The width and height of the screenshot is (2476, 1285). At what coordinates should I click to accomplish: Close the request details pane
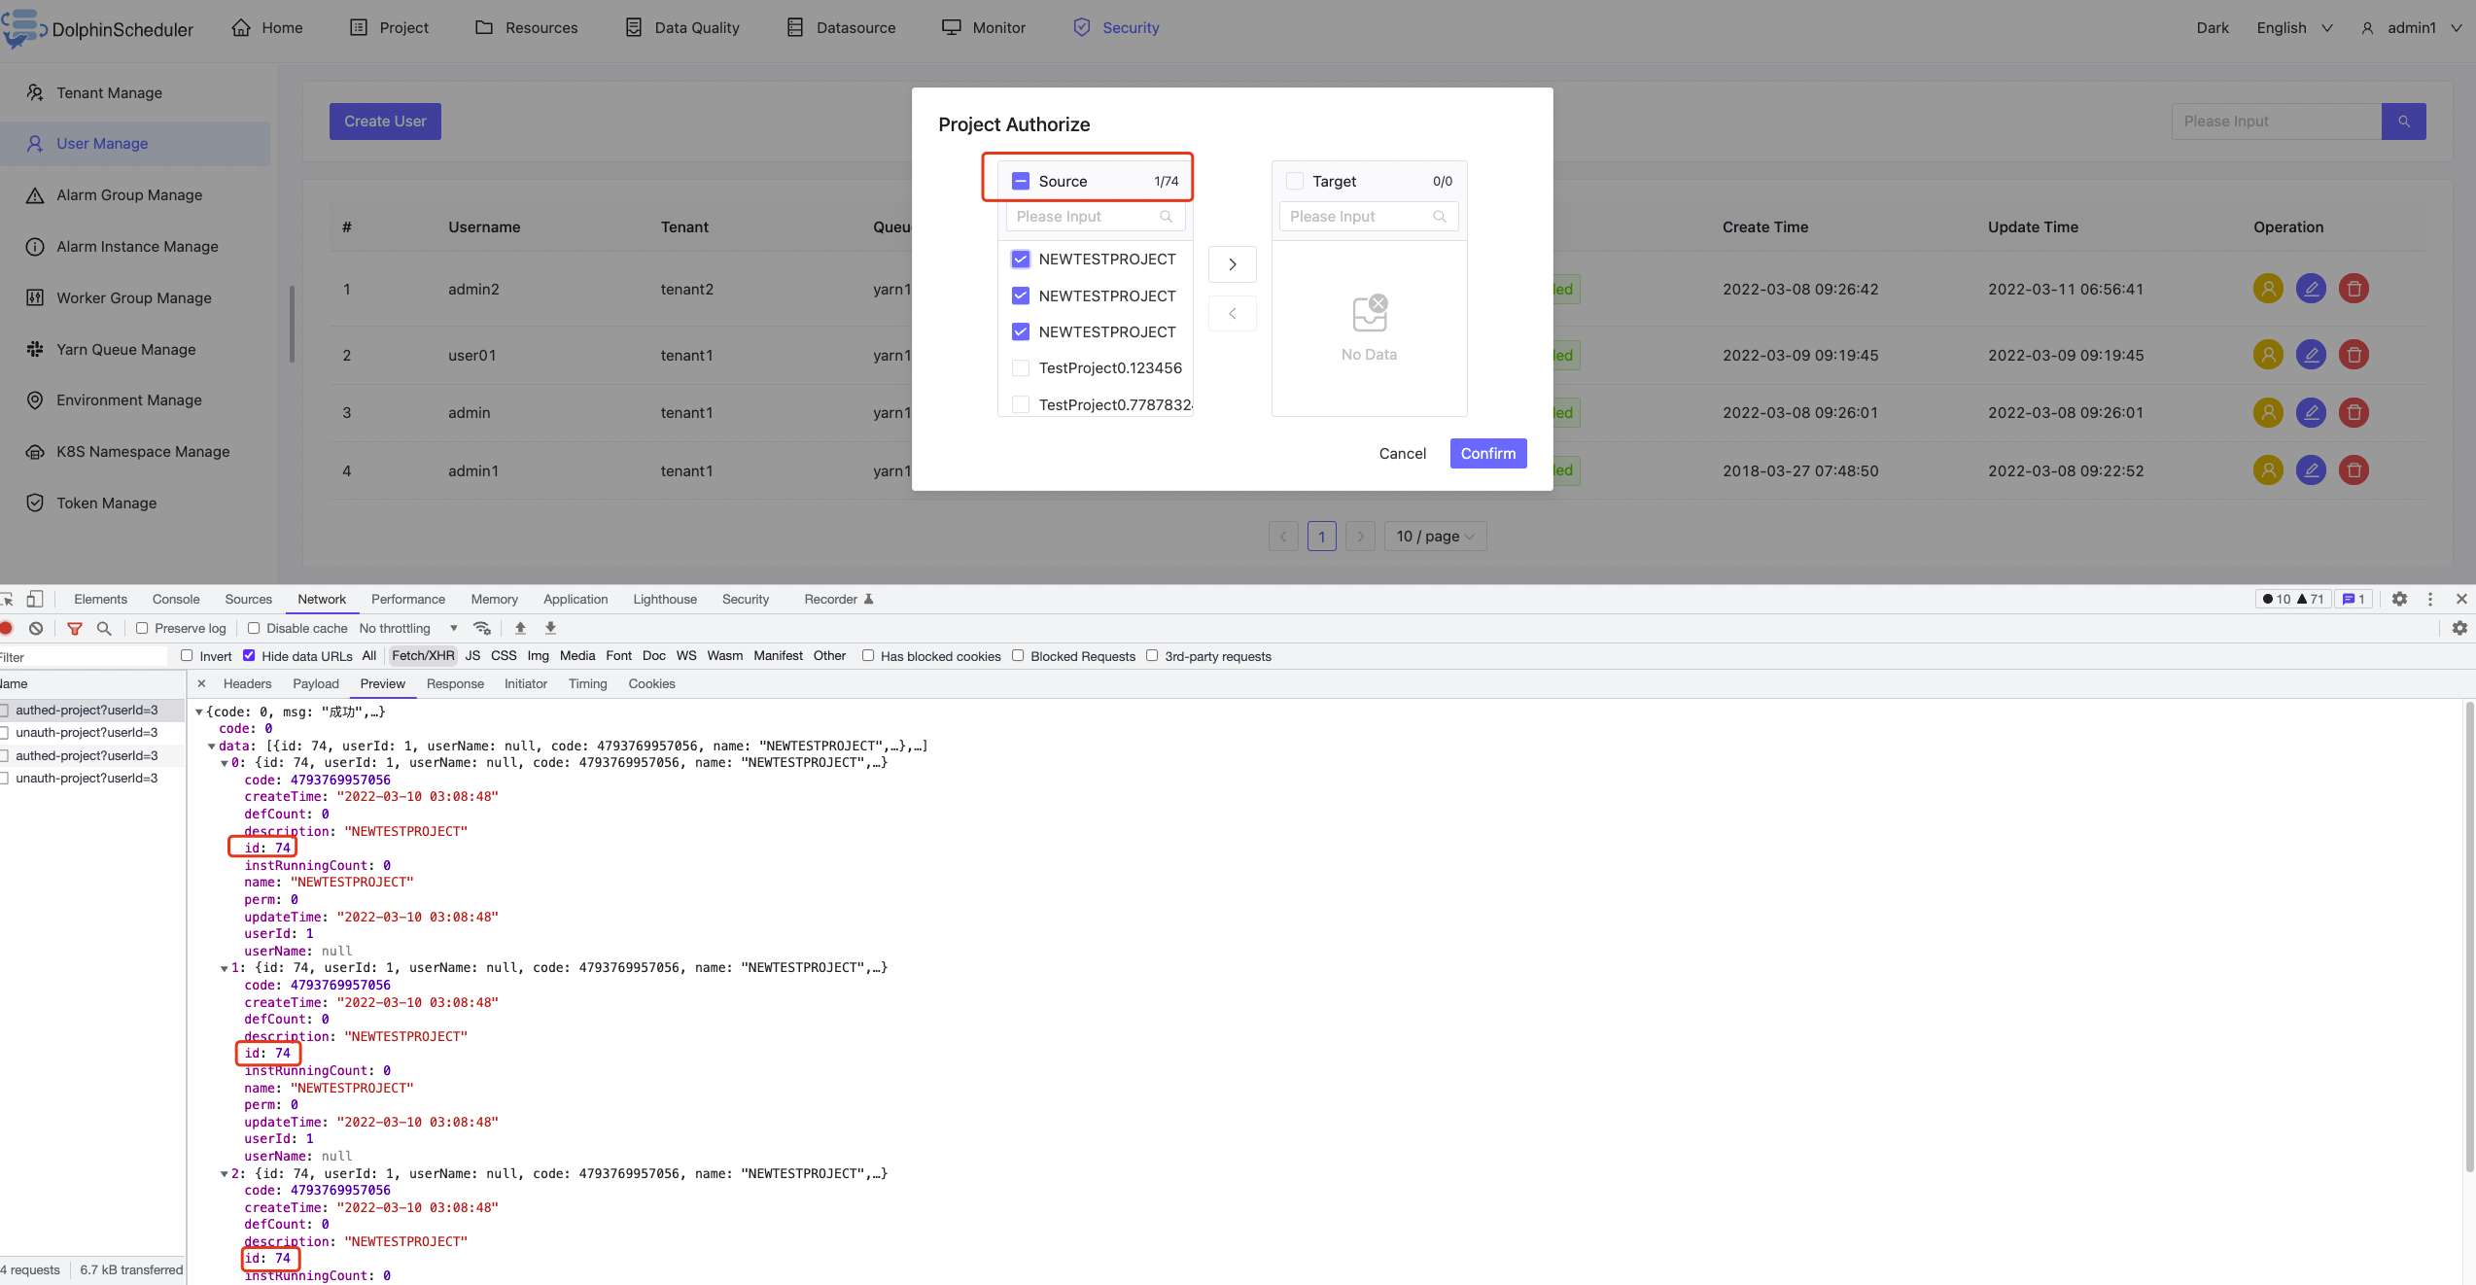pos(201,683)
